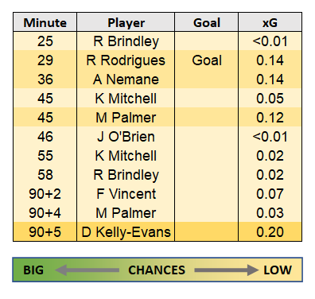Click the CHANCES label in legend bar
The height and width of the screenshot is (299, 315).
point(157,270)
